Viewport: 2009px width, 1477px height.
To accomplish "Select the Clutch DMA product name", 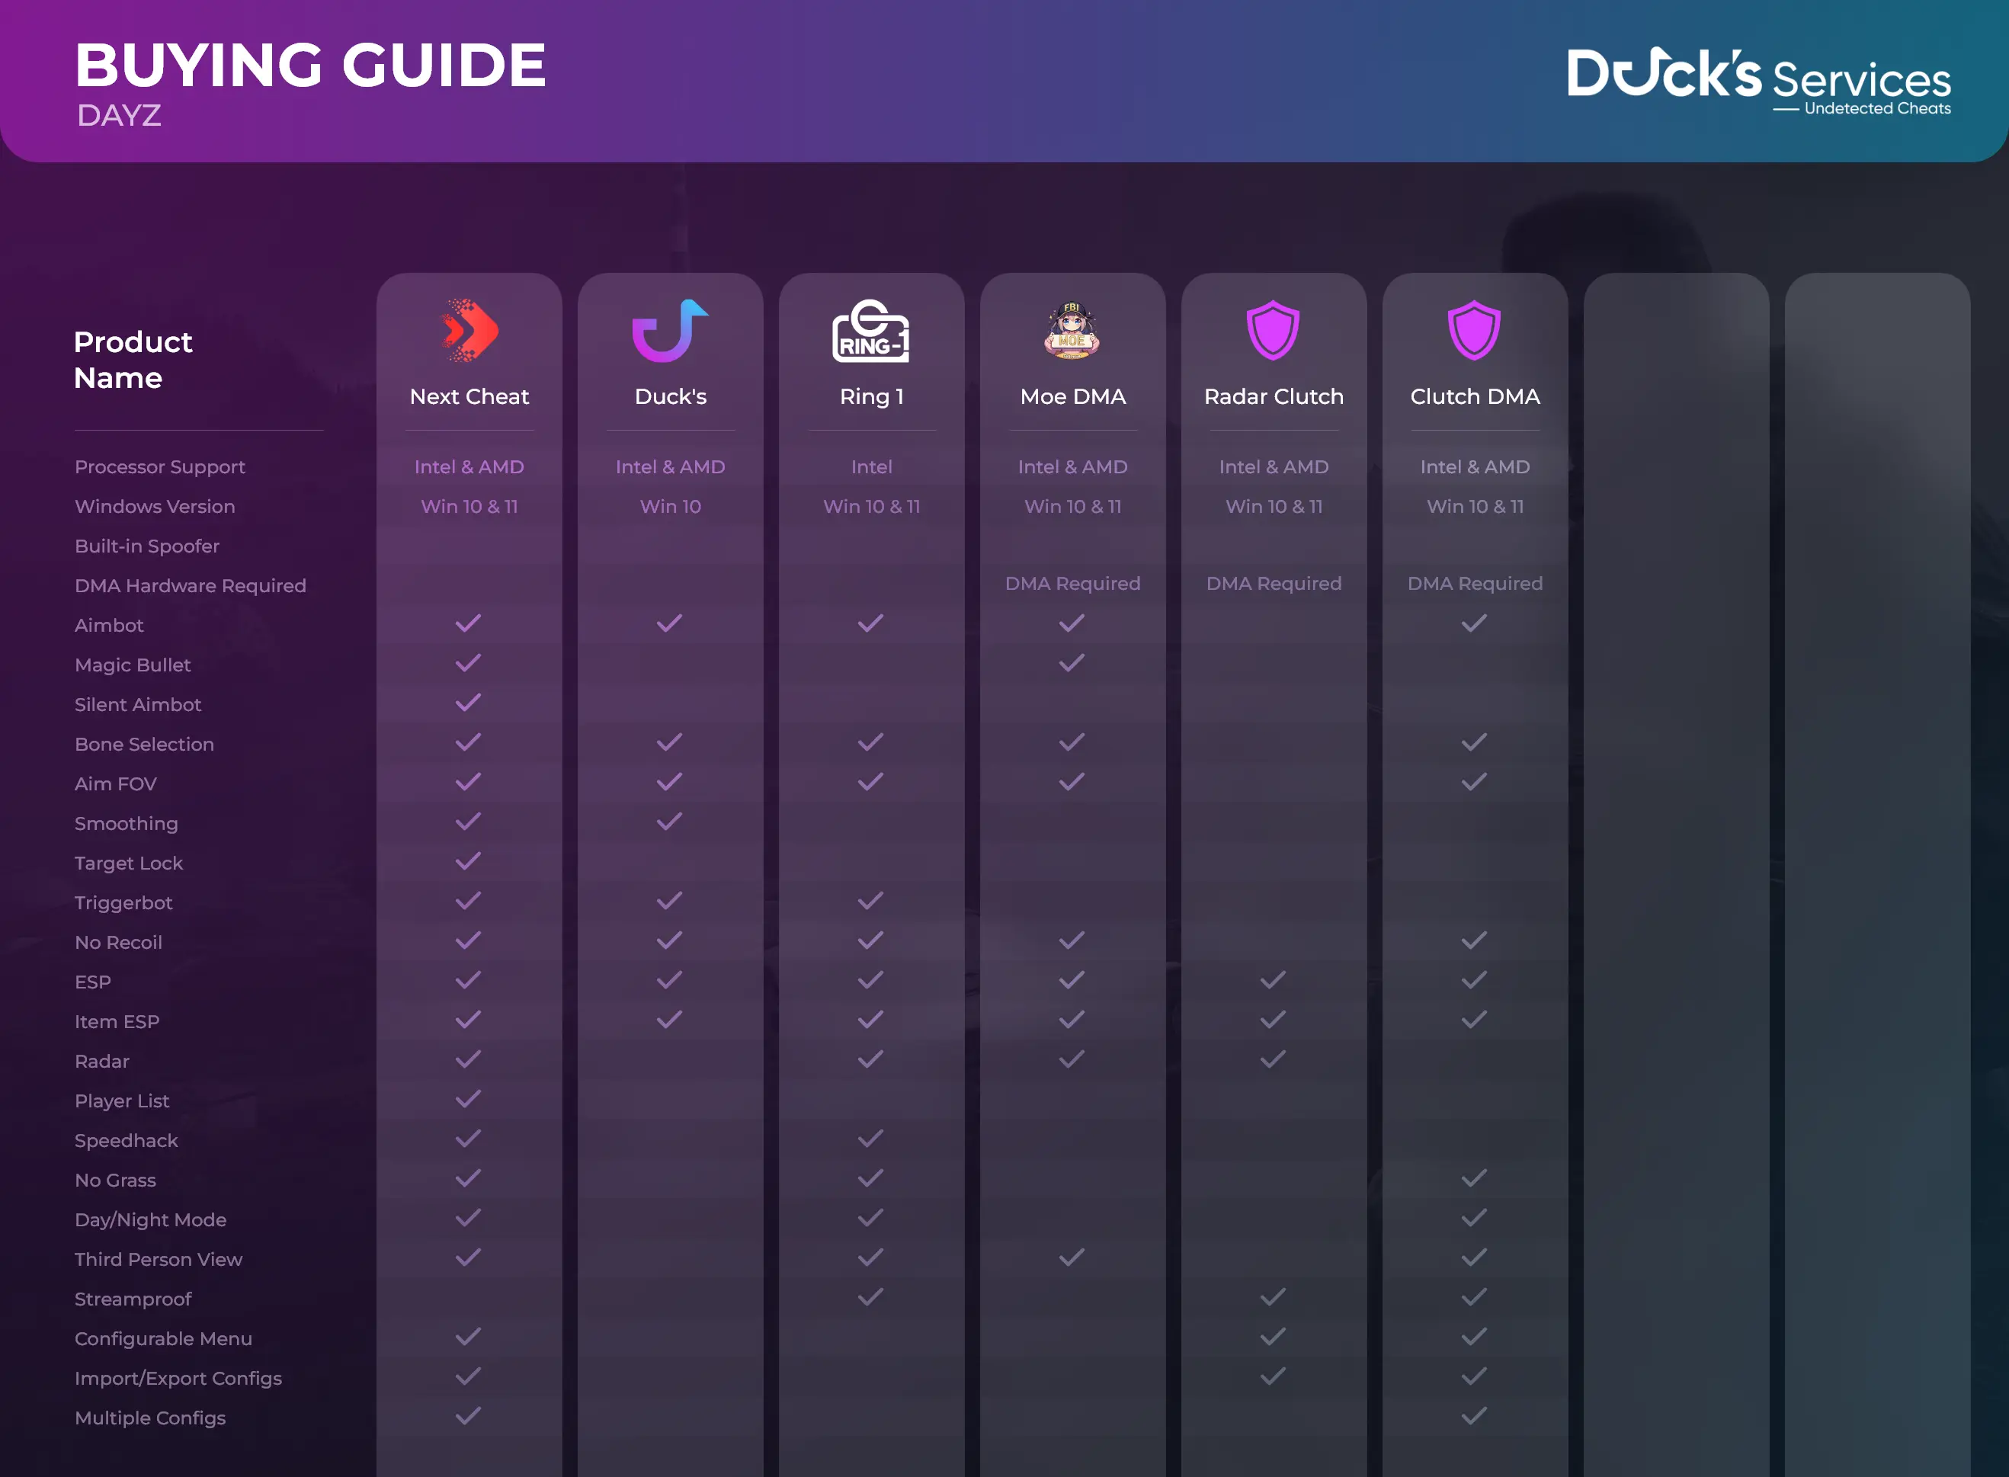I will 1476,396.
